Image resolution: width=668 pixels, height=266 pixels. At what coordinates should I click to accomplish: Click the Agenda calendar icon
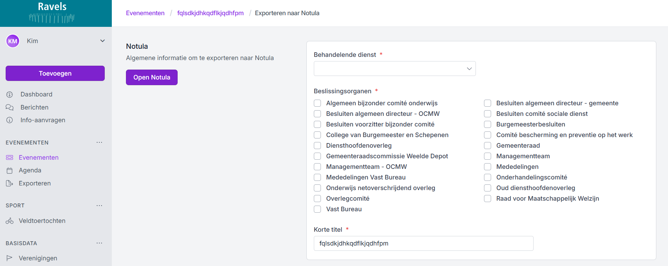(10, 171)
